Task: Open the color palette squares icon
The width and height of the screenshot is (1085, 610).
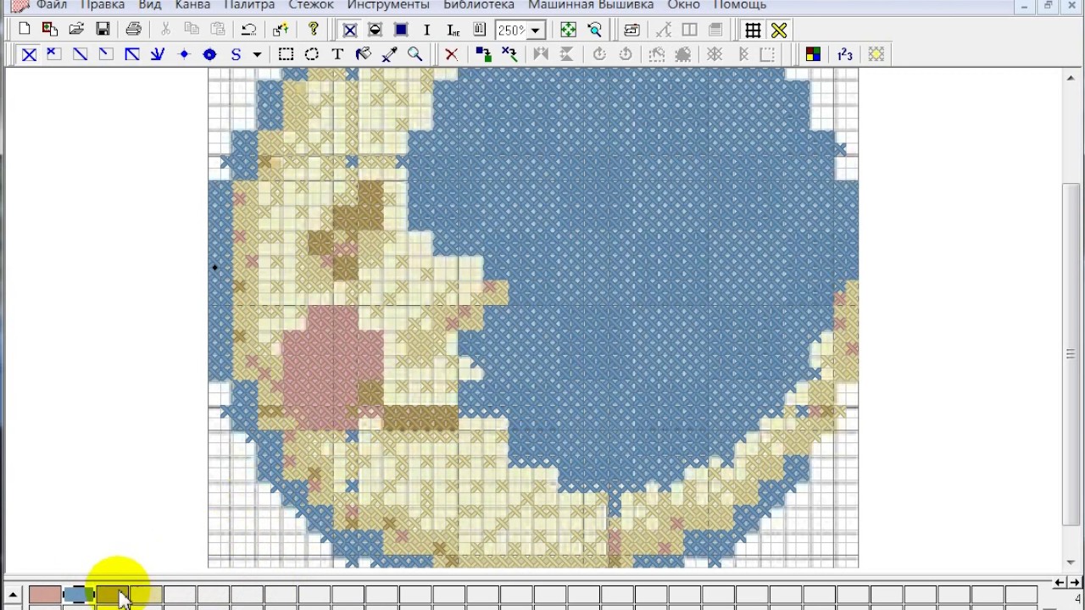Action: pyautogui.click(x=813, y=54)
